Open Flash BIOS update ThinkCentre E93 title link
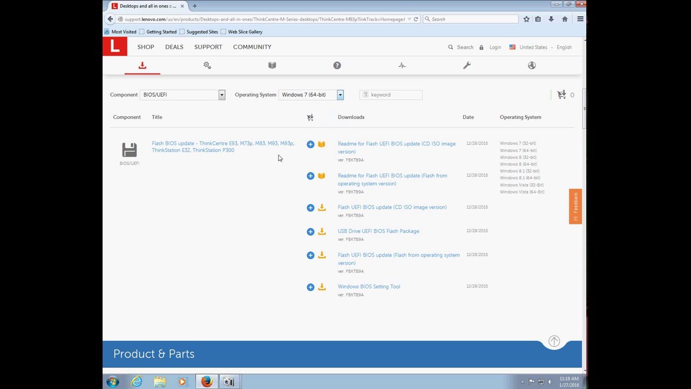Screen dimensions: 691x389 click(223, 146)
